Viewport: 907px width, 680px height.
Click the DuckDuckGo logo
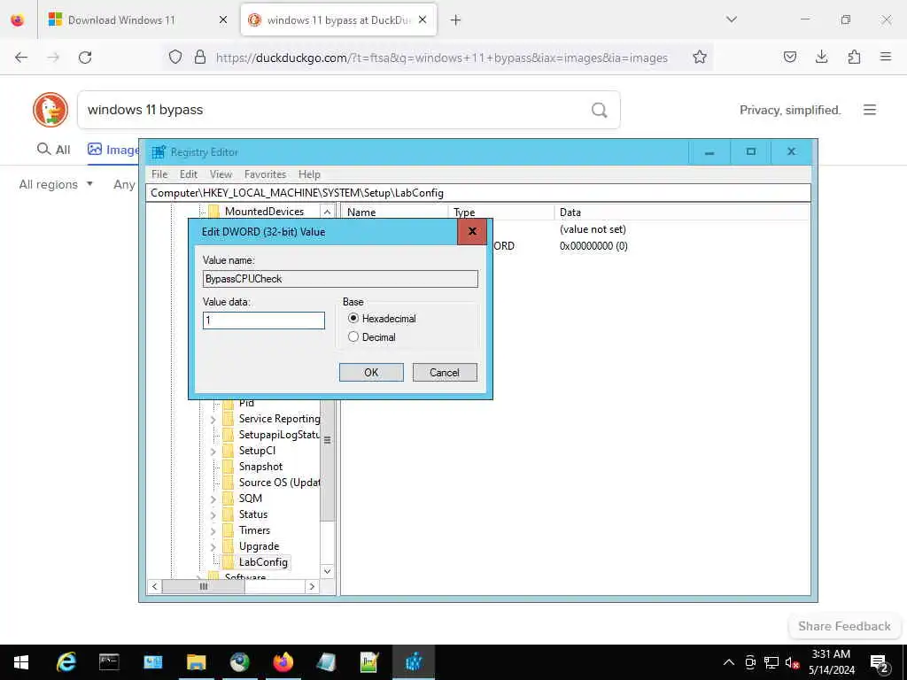50,109
